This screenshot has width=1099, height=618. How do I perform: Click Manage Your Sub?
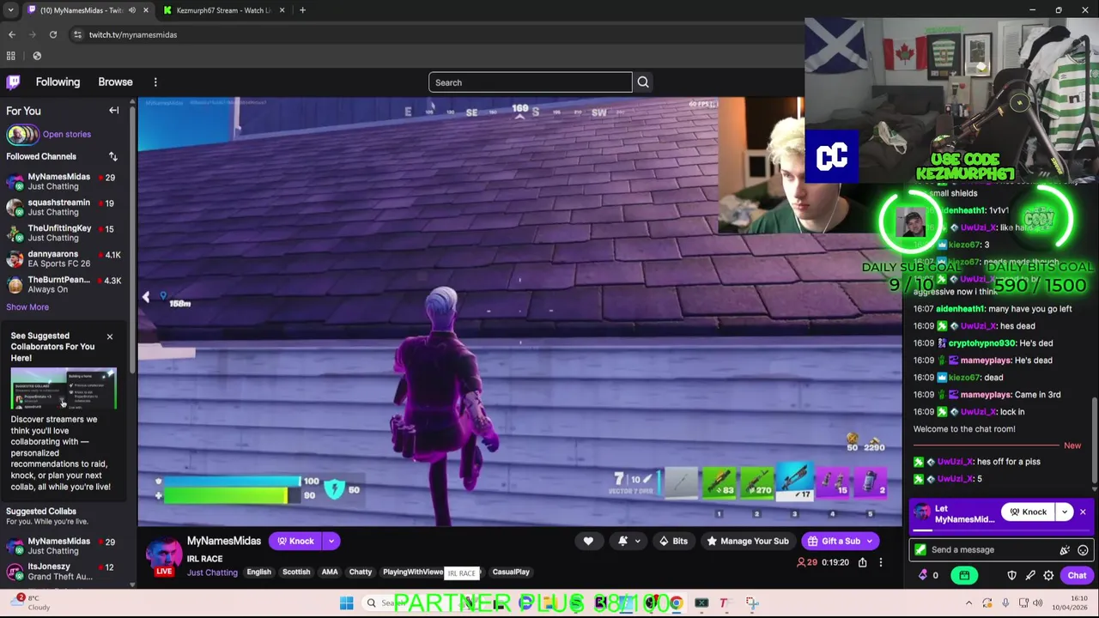coord(747,541)
